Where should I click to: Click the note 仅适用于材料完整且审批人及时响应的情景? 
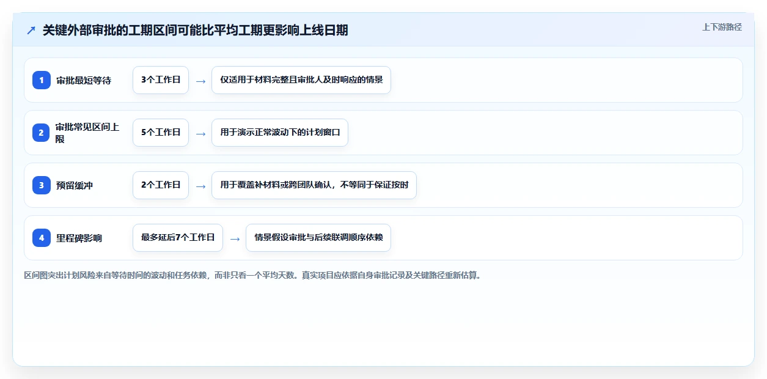click(x=301, y=80)
